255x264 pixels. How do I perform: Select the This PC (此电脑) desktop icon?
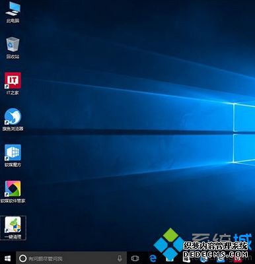coord(13,13)
